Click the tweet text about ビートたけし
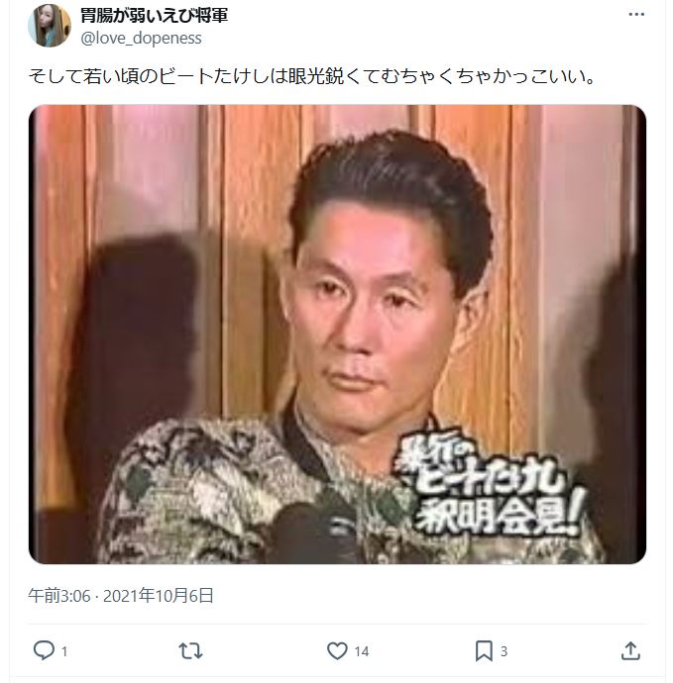The image size is (673, 683). (311, 76)
